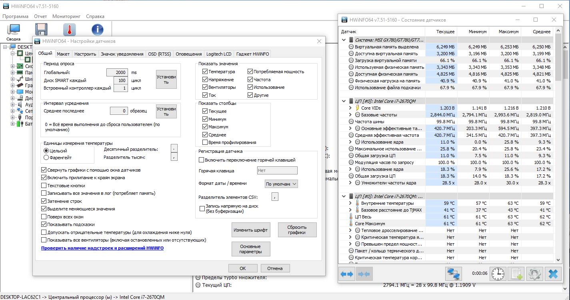Image resolution: width=570 pixels, height=300 pixels.
Task: Click the blue info about icon
Action: click(97, 30)
